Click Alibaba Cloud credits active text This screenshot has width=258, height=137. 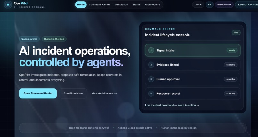click(x=135, y=128)
